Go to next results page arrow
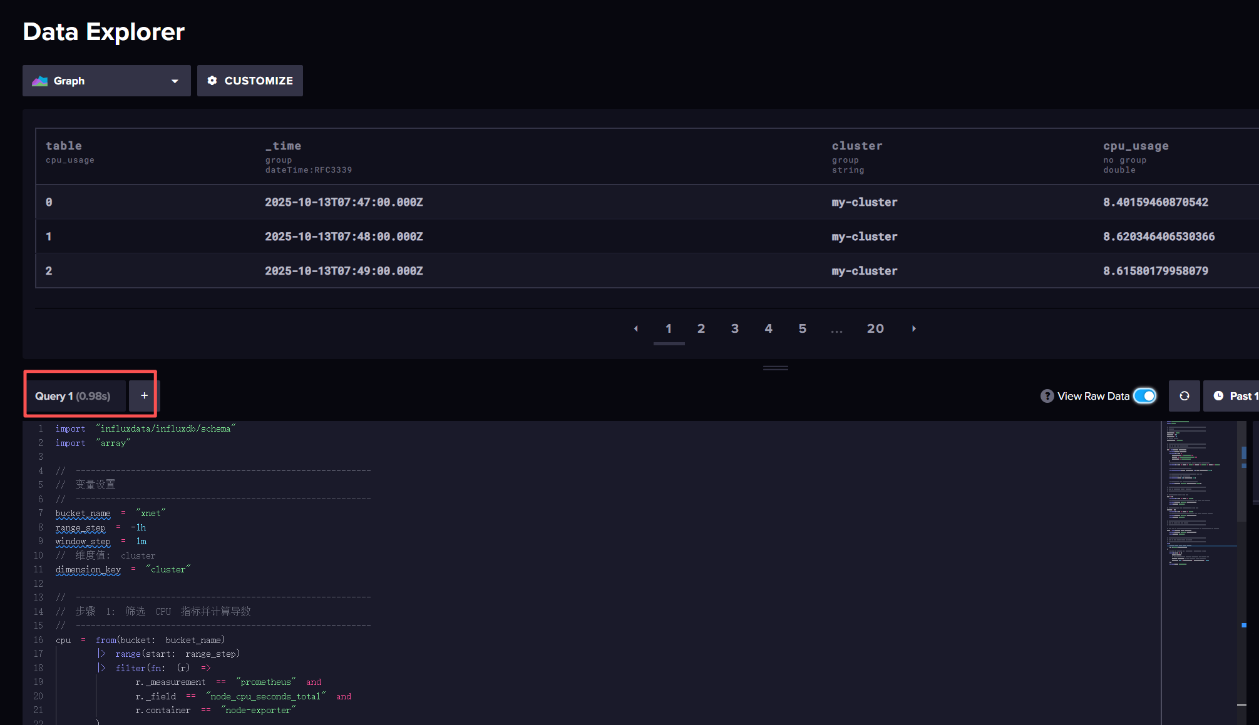The width and height of the screenshot is (1259, 725). (914, 328)
